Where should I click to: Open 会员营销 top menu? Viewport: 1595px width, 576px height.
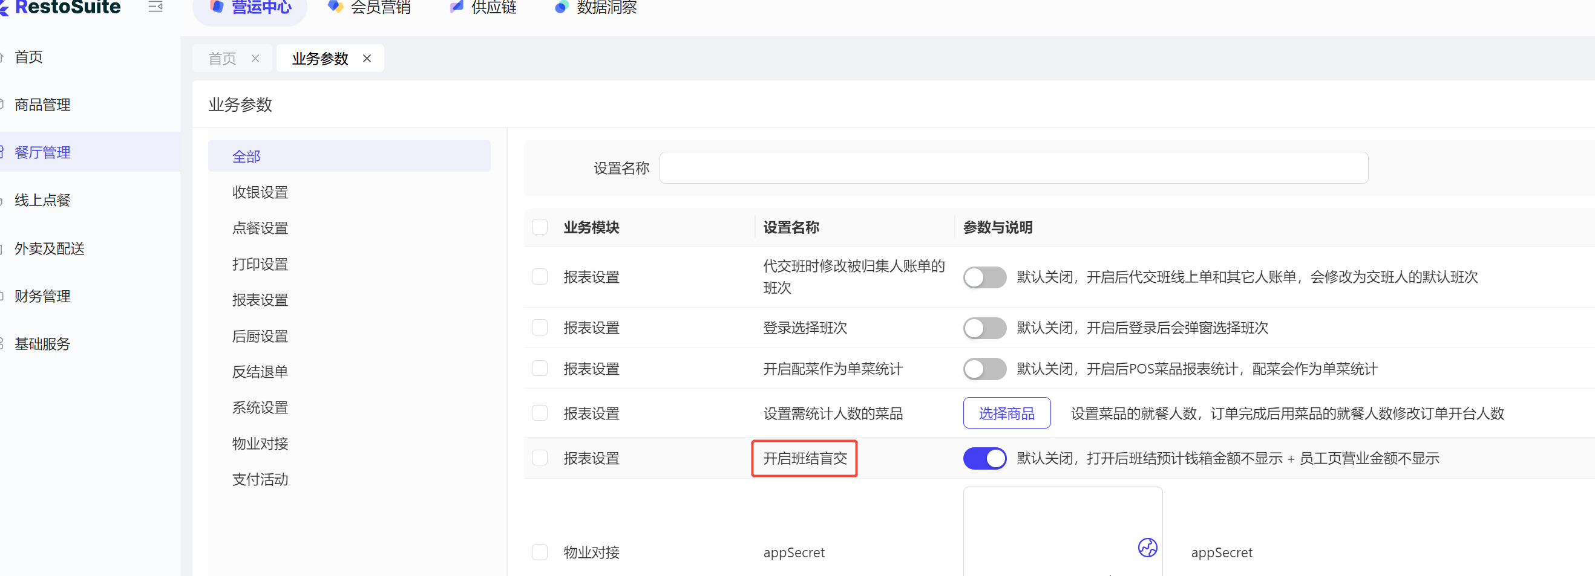pyautogui.click(x=370, y=7)
